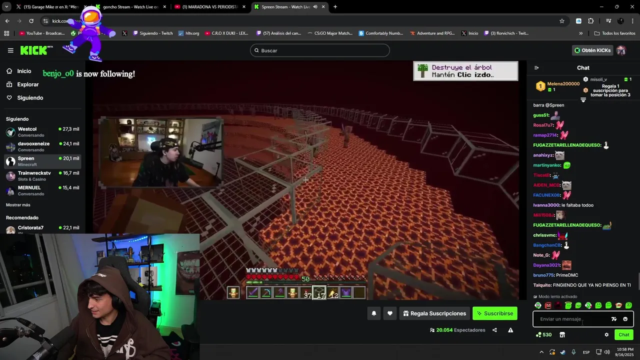Open site information icon in address bar

point(45,21)
